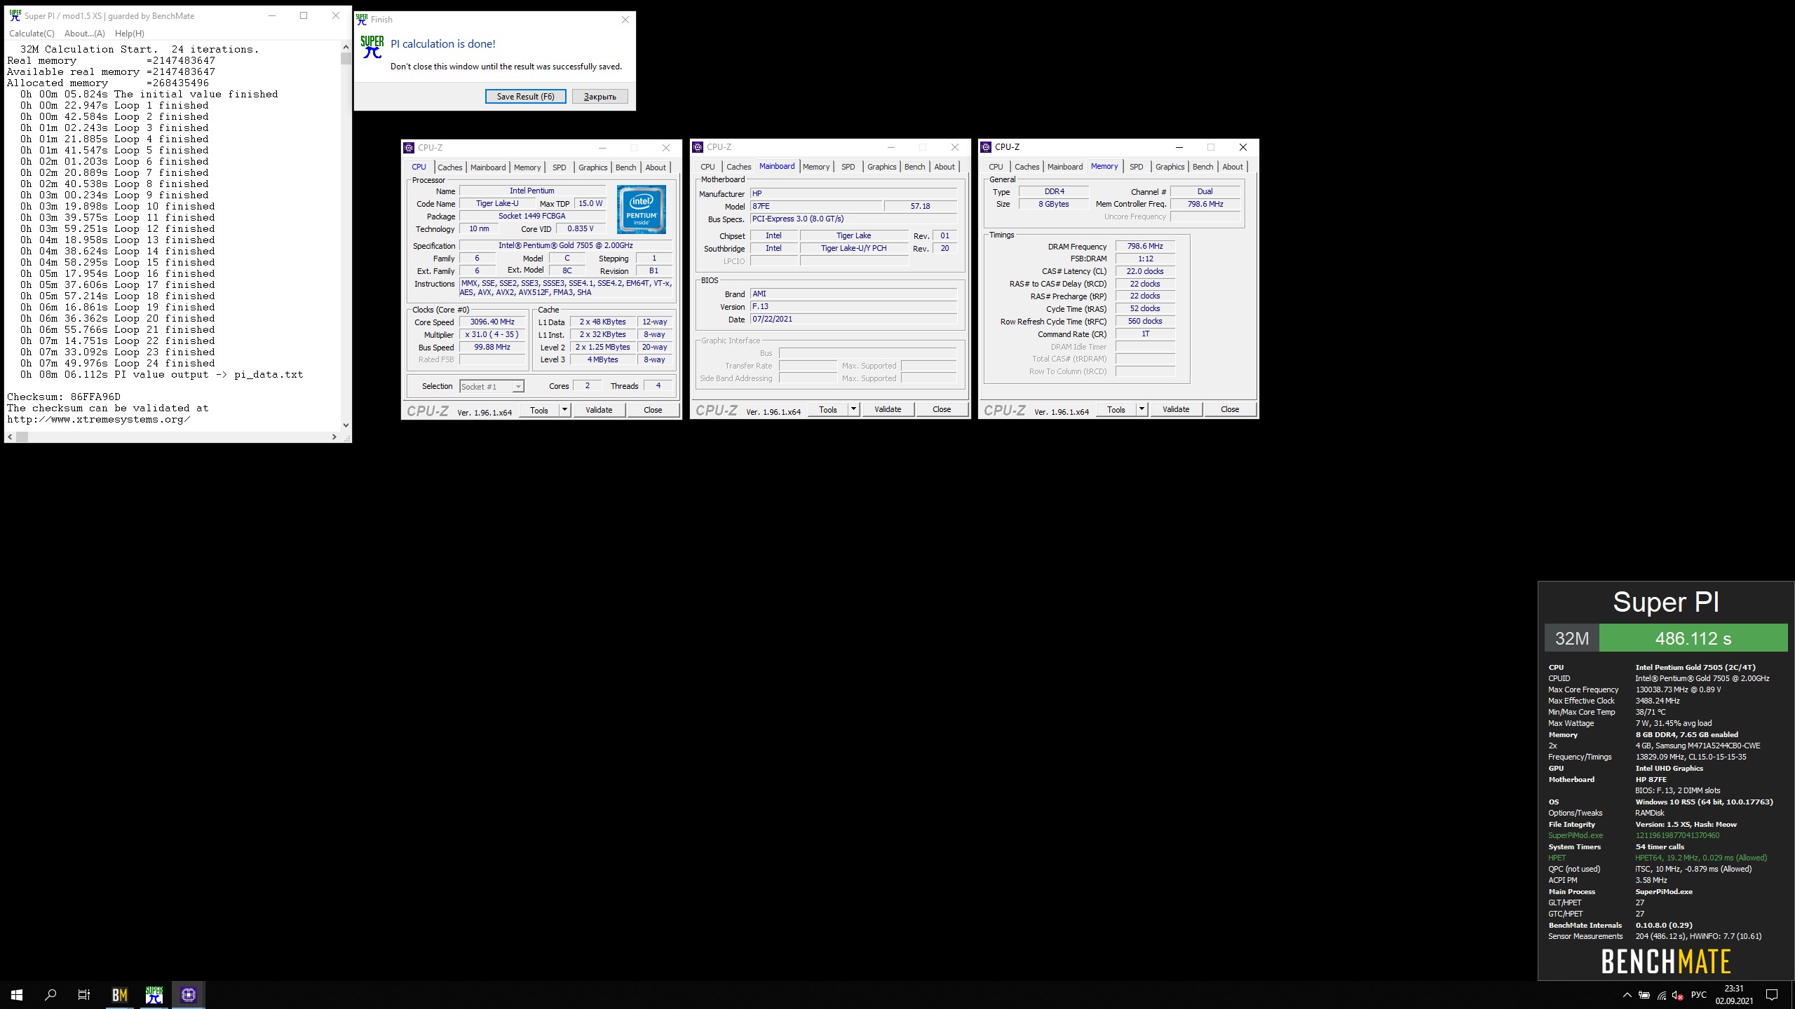
Task: Click Save Result (F6) button
Action: coord(525,96)
